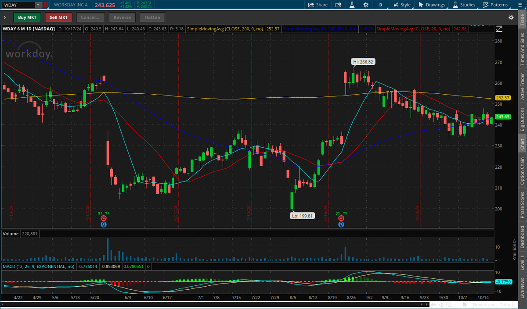Viewport: 527px width, 309px height.
Task: Click the WDAY 6 M 1D [NASDAQ] chart title
Action: [29, 29]
